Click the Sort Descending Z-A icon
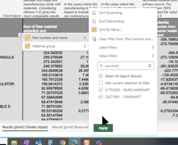Screen dimensions: 178x145 (94, 21)
